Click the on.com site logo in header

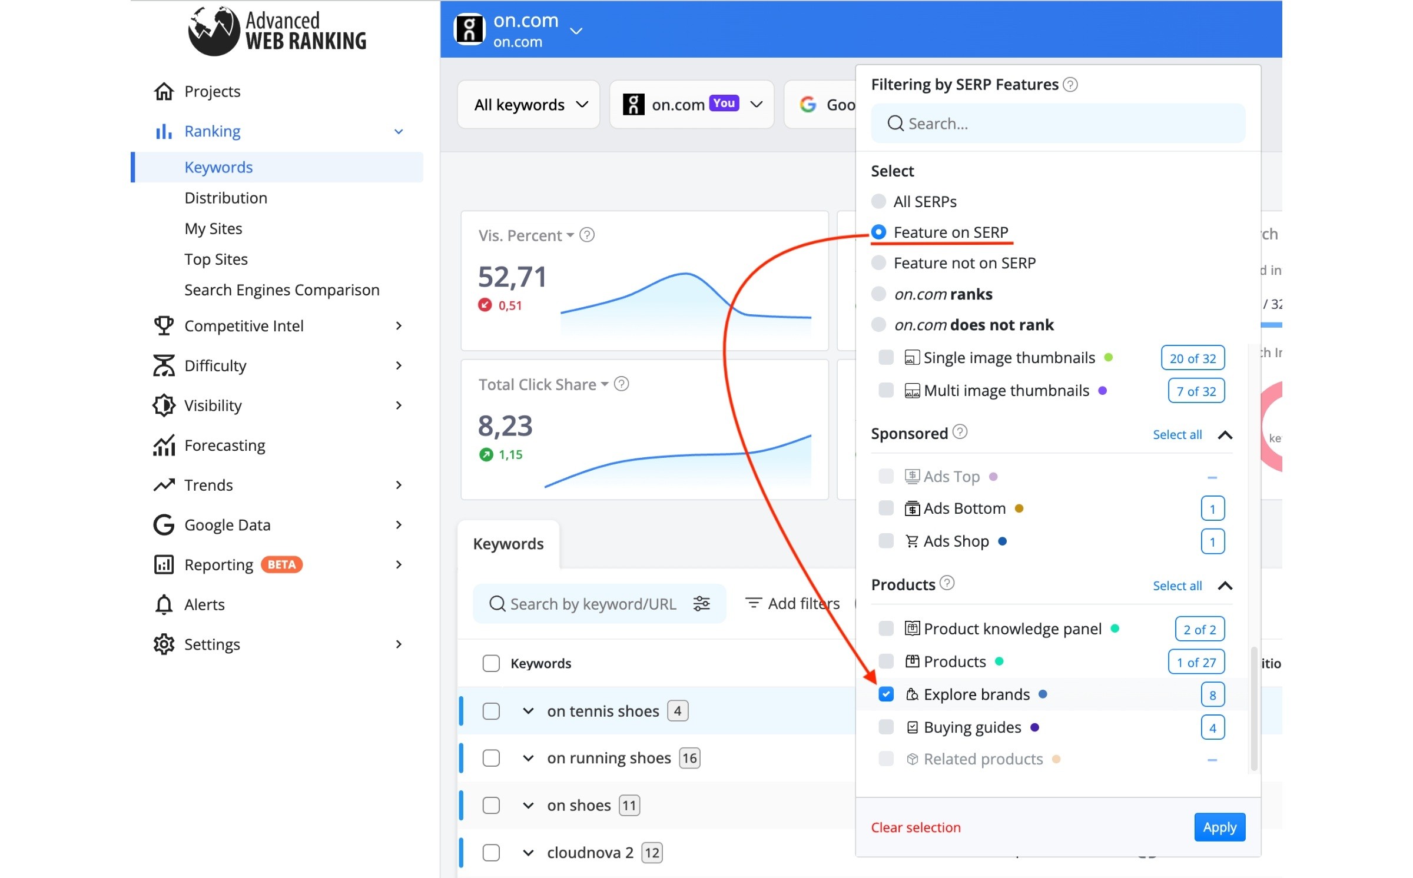[469, 29]
